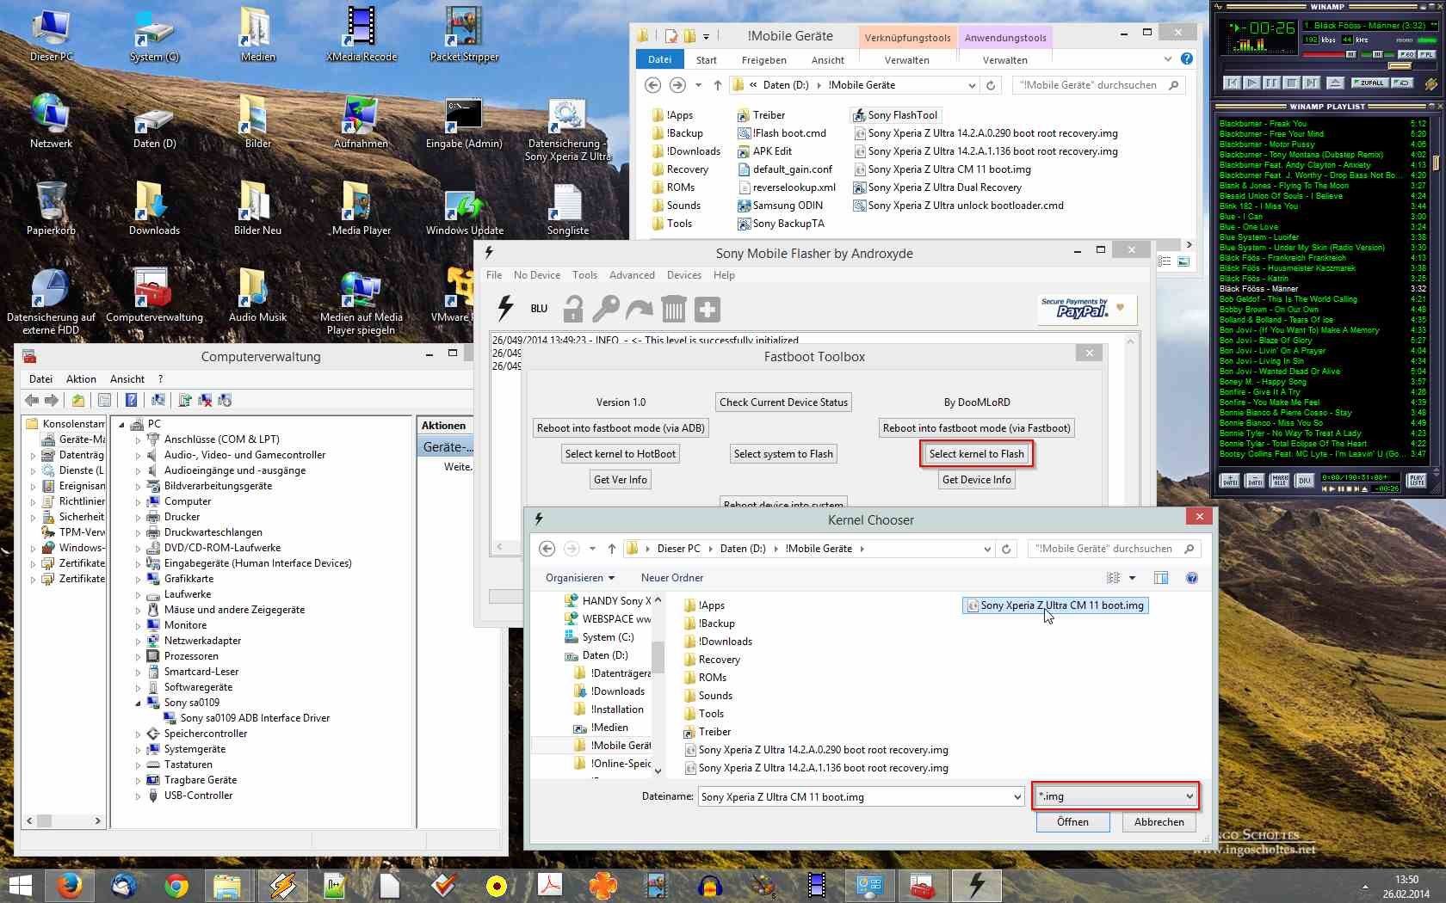Open Organisieren dropdown in Kernel Chooser
The width and height of the screenshot is (1446, 903).
point(580,578)
